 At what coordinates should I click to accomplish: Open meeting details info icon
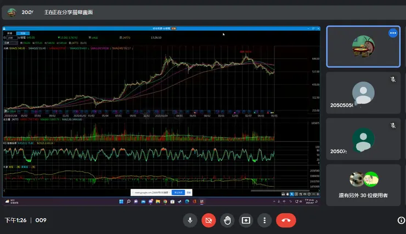pos(401,220)
